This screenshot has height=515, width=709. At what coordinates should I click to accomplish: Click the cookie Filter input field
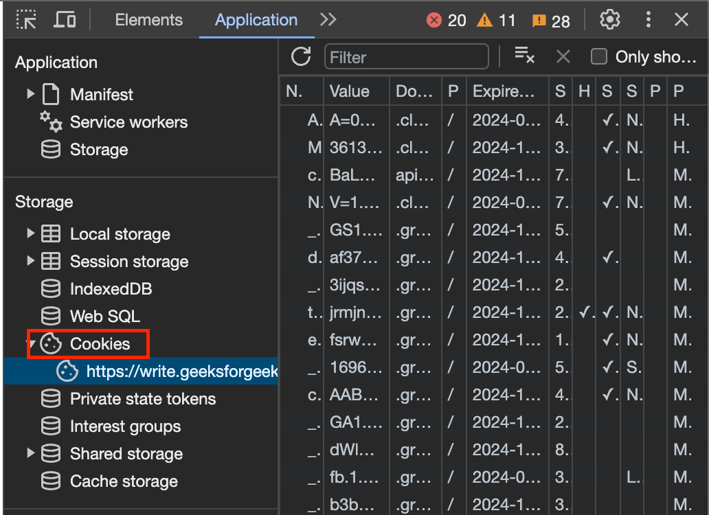point(406,57)
